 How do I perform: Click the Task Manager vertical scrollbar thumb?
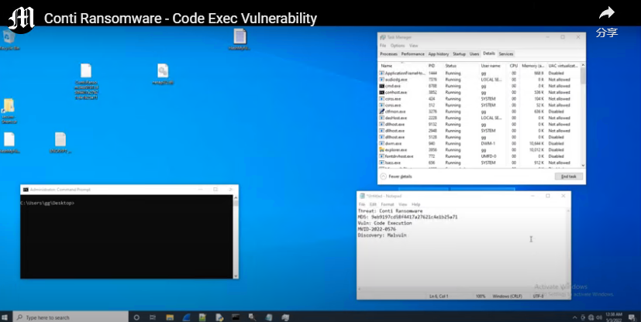tap(583, 76)
